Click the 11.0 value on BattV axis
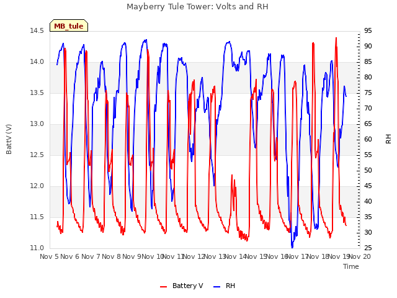Screen dimensions: 397x298 coord(37,248)
